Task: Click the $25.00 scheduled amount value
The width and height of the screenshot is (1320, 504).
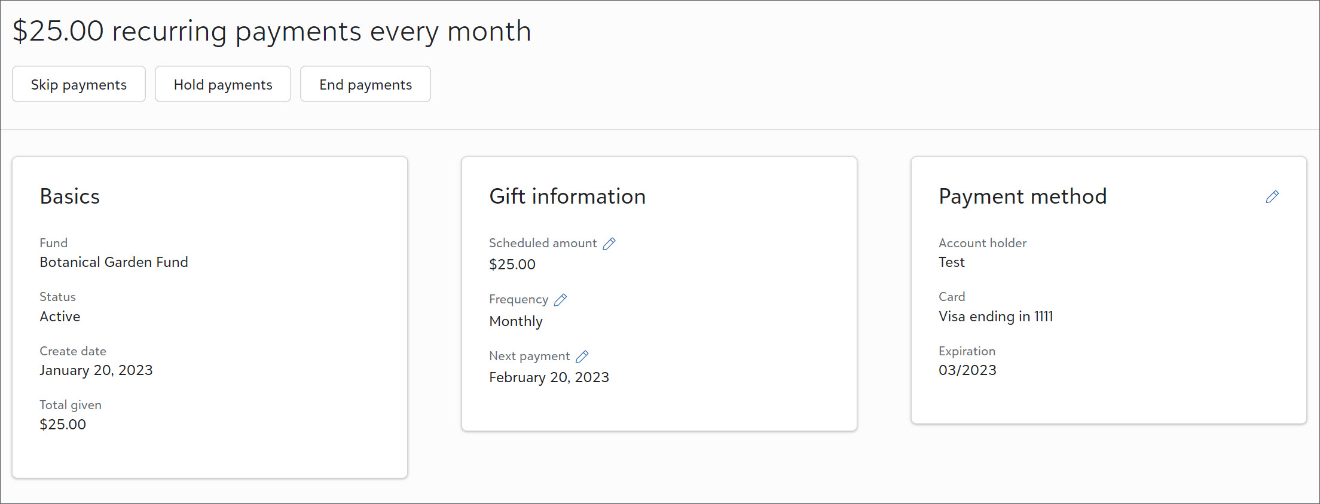Action: pos(512,265)
